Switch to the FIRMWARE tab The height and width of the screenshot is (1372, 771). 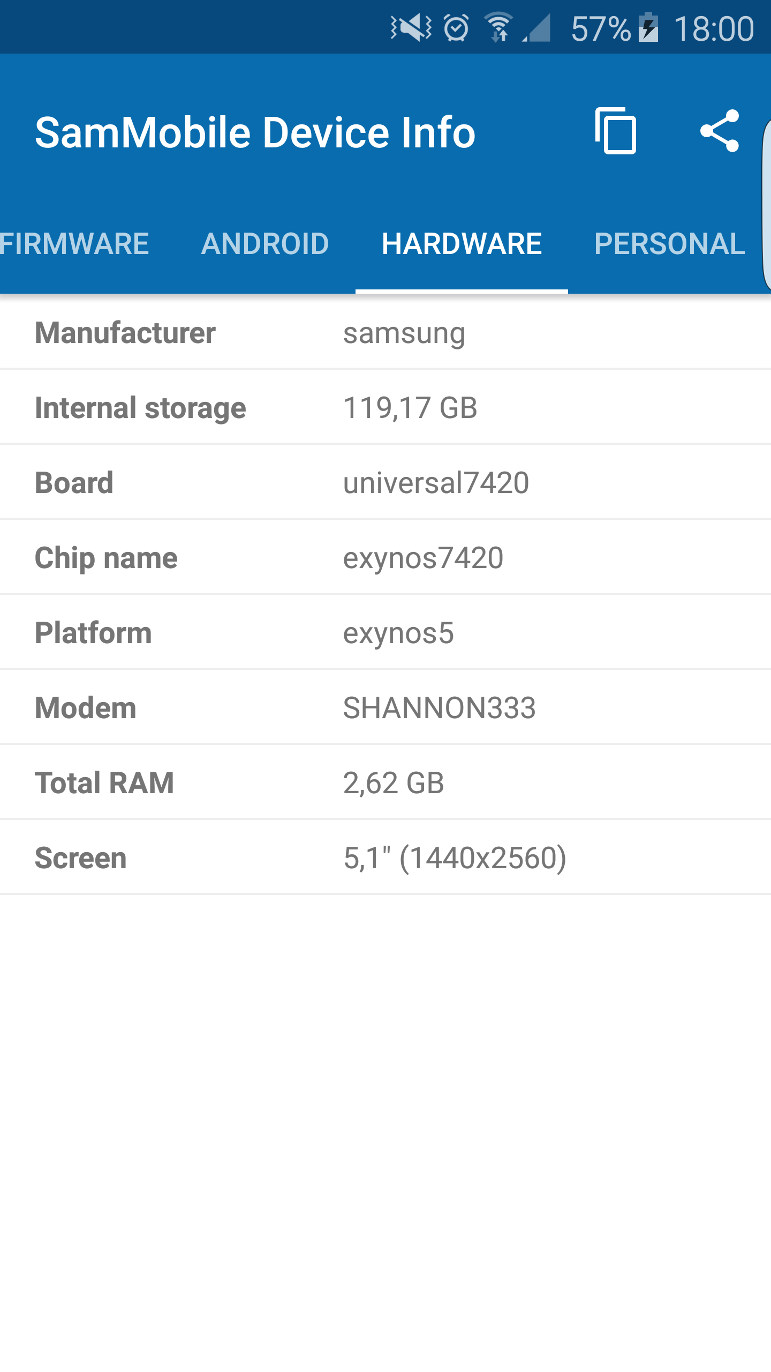[75, 244]
